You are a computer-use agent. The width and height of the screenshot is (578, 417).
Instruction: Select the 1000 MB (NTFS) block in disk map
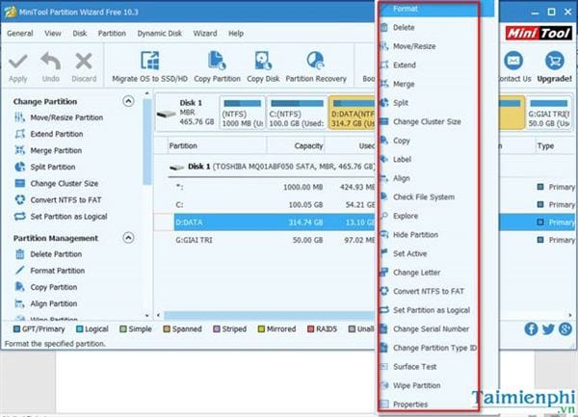coord(242,113)
